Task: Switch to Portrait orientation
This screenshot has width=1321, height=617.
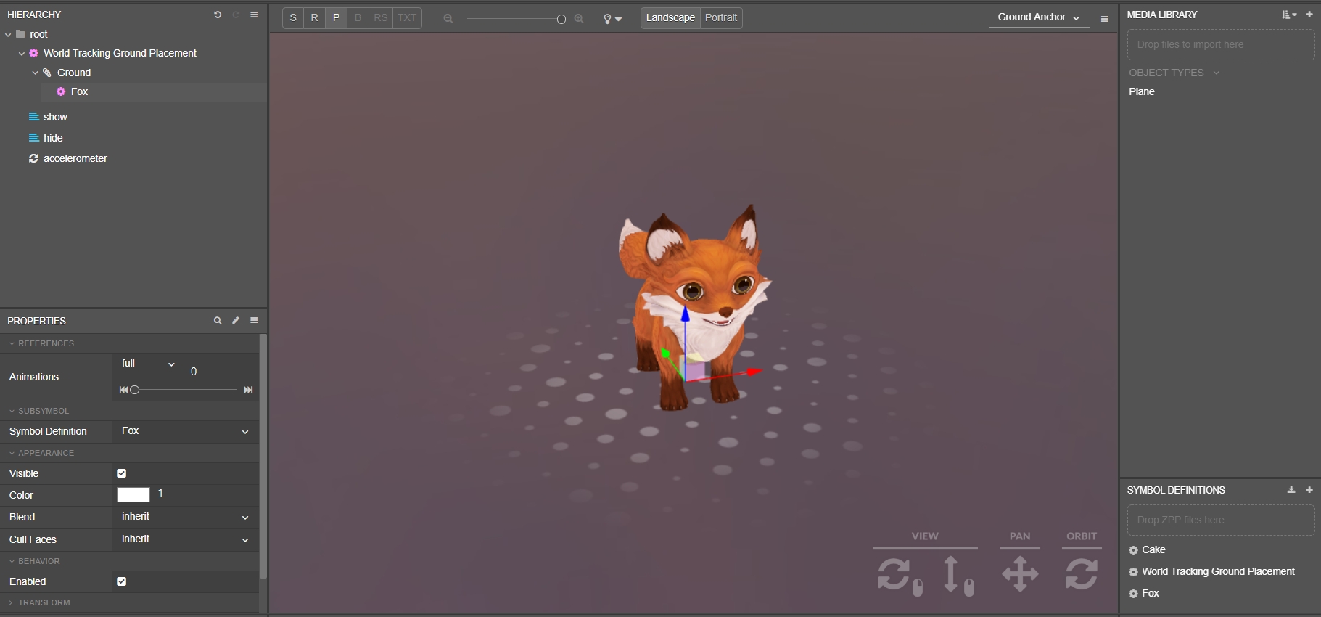Action: (720, 17)
